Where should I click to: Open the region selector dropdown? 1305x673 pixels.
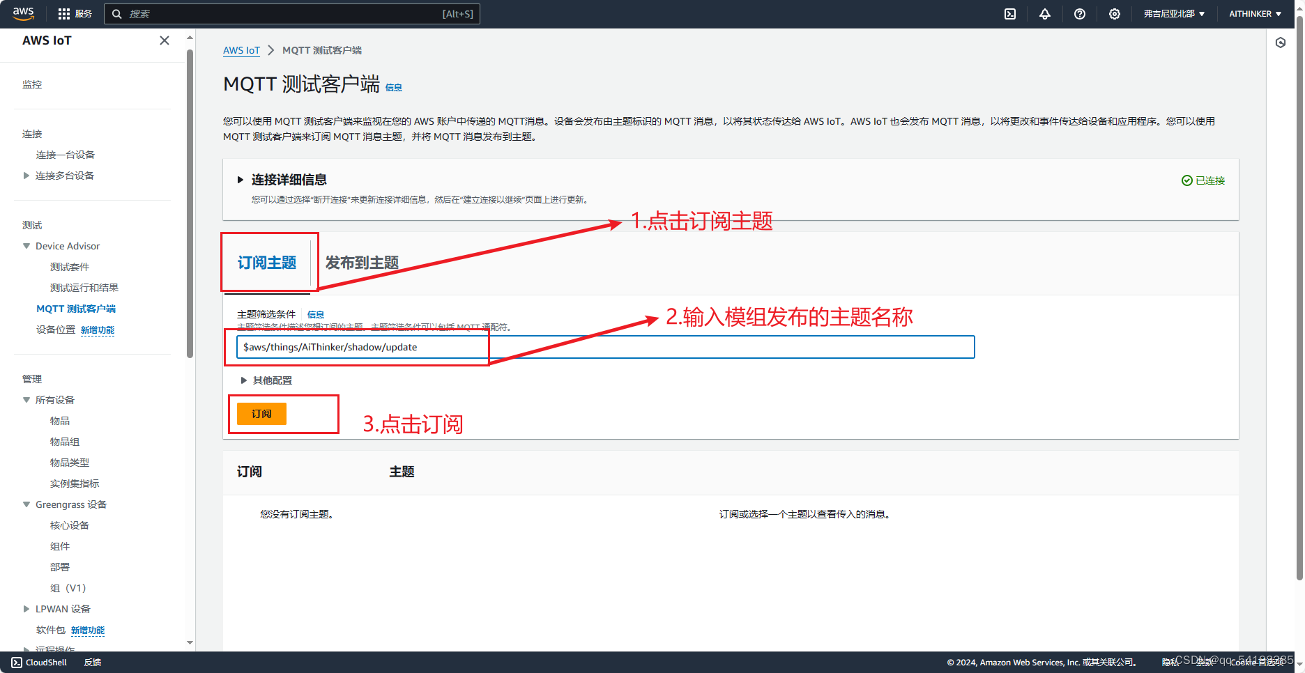click(1174, 14)
